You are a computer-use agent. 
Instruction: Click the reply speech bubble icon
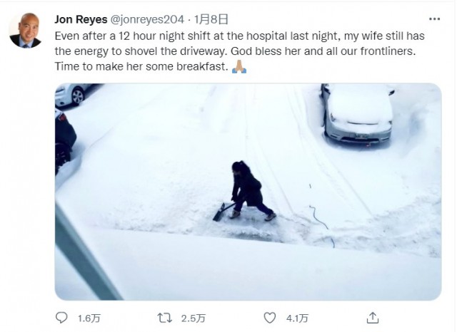click(x=62, y=317)
